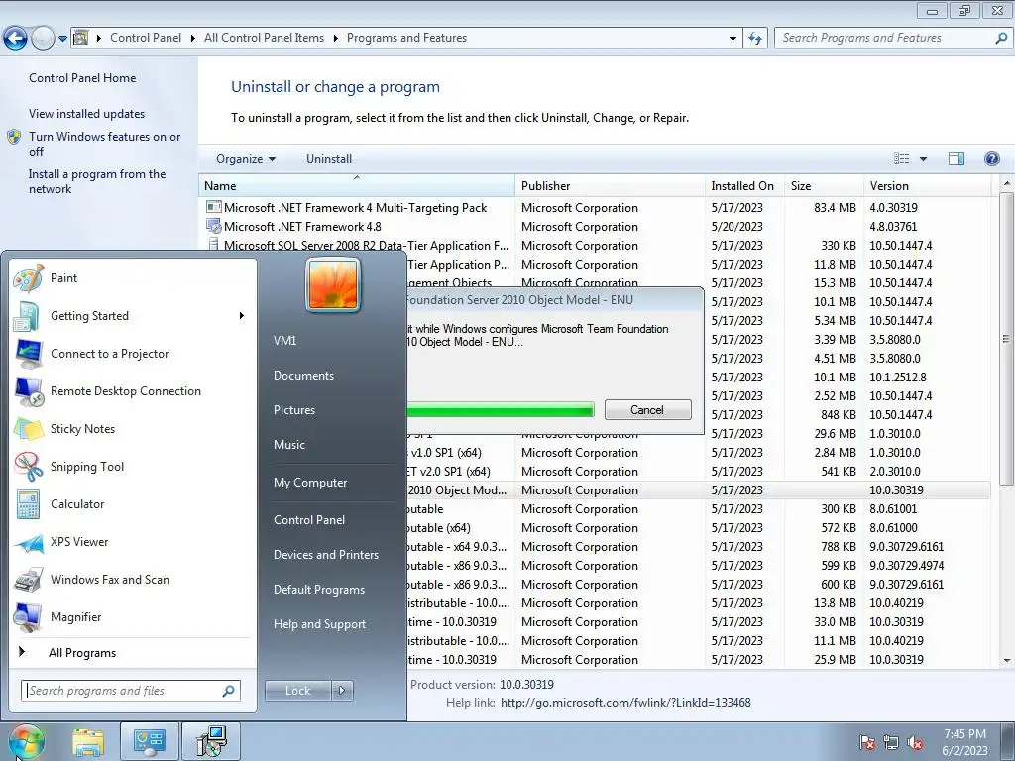Click the Start menu search magnifier icon
This screenshot has width=1015, height=761.
(x=229, y=691)
